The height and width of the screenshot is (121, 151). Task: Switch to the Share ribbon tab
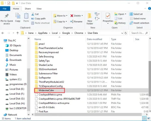point(28,9)
